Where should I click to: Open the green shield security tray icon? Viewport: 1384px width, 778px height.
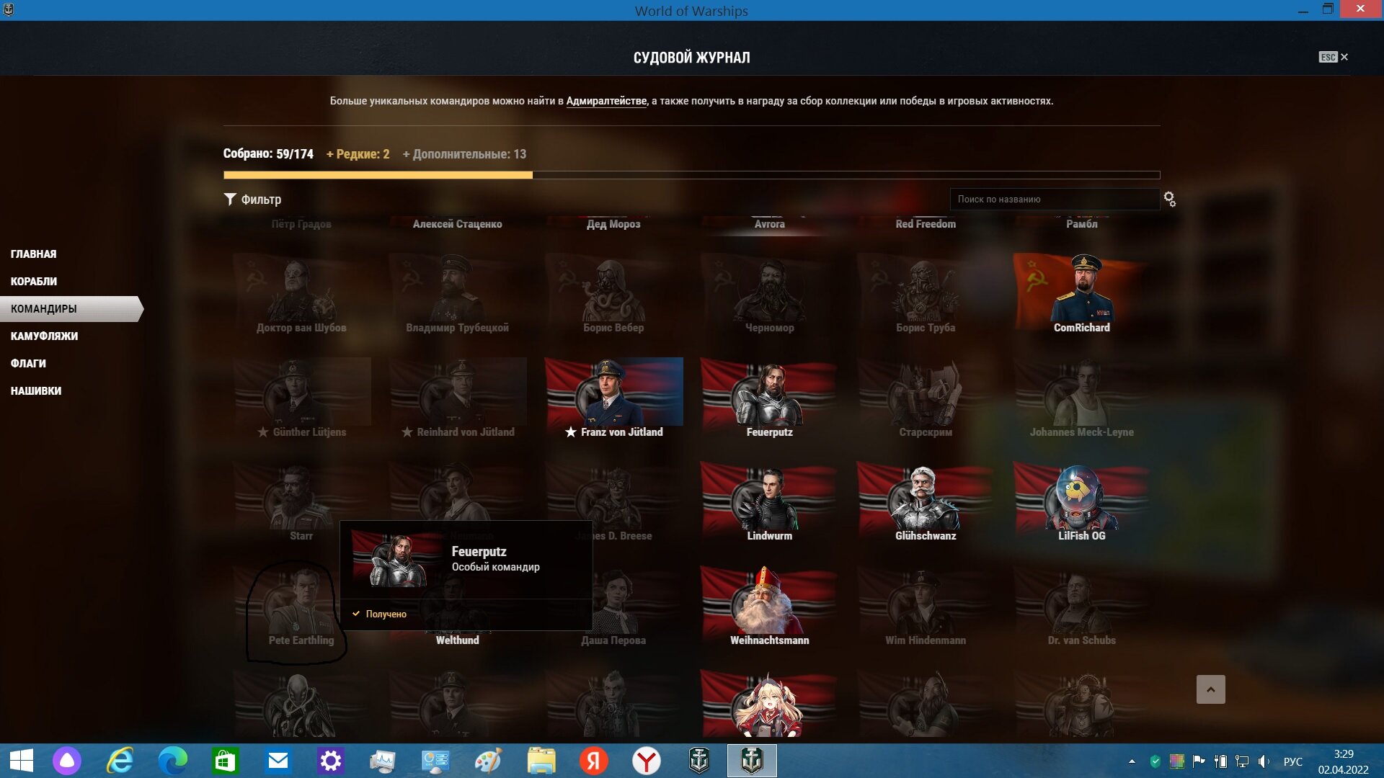[1155, 761]
